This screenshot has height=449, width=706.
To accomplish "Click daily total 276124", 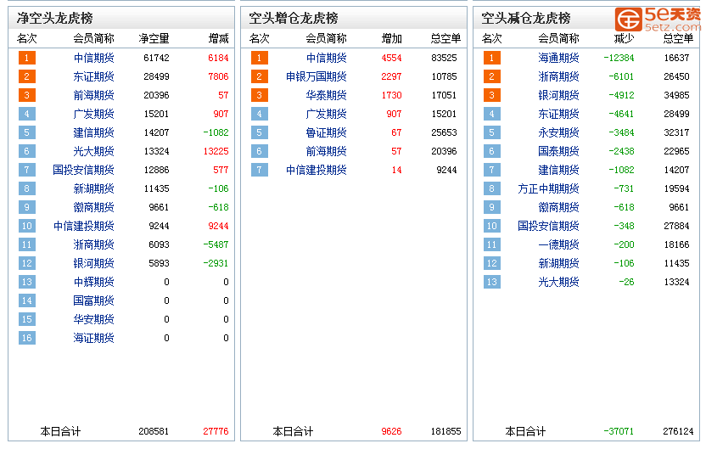I will click(x=679, y=431).
